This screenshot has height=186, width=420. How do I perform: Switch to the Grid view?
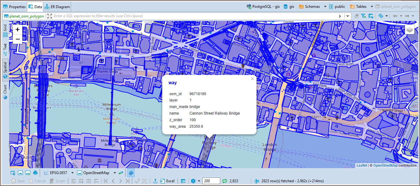[5, 30]
